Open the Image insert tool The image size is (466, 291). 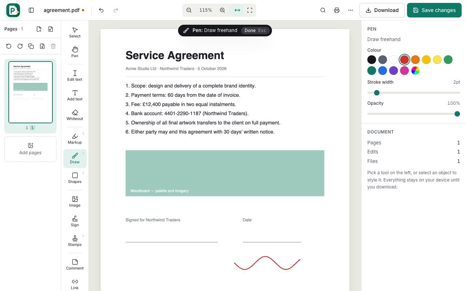(x=75, y=201)
